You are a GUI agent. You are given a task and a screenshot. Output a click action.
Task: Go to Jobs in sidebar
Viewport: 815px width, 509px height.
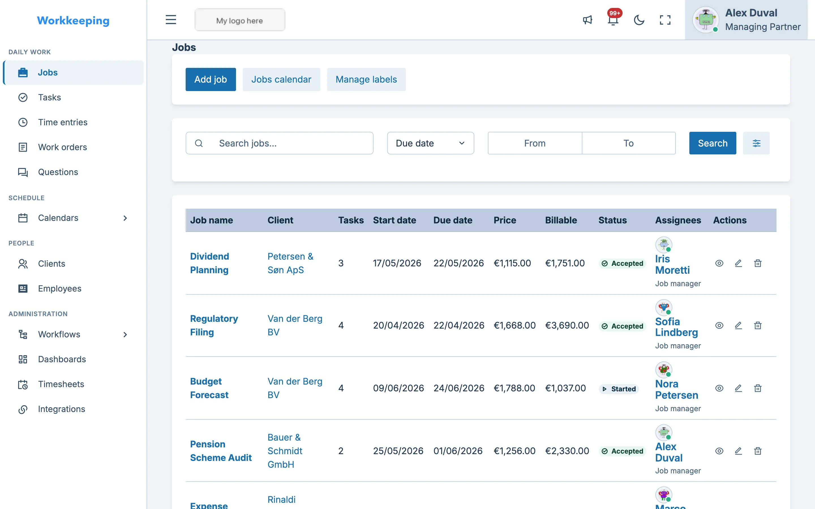point(73,72)
